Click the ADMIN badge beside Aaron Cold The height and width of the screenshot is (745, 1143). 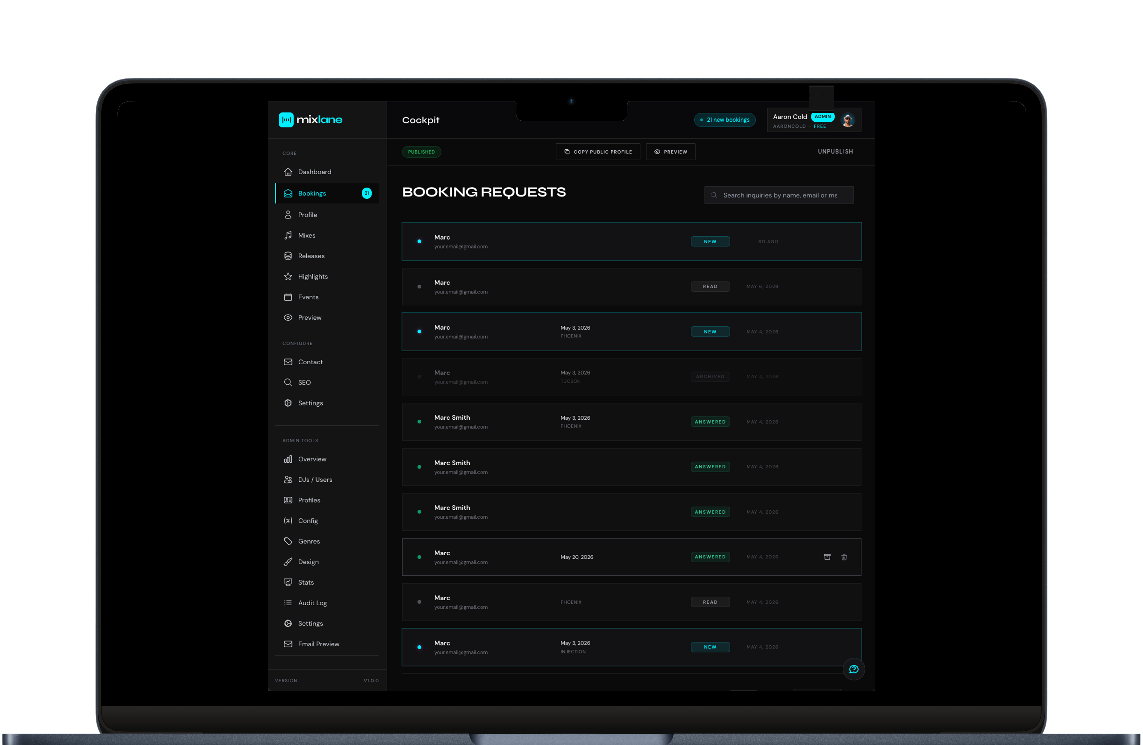822,117
